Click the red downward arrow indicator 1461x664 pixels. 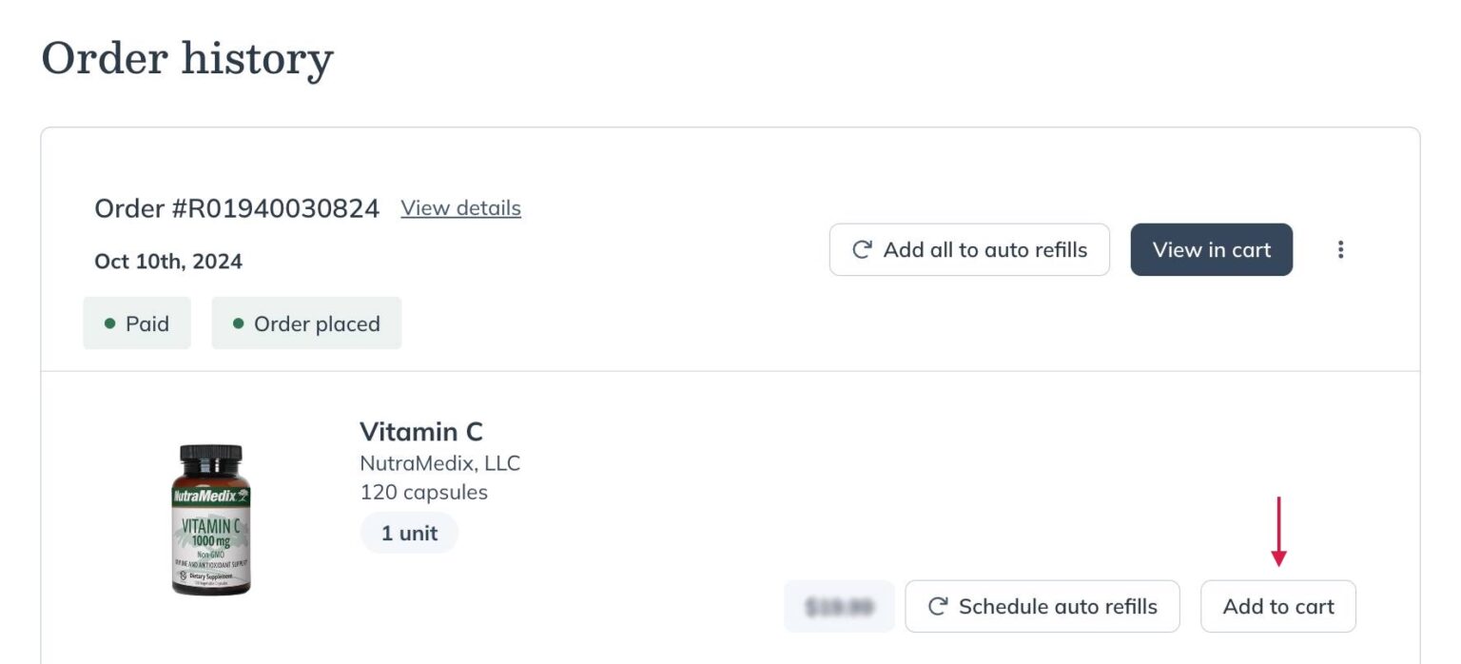coord(1278,533)
